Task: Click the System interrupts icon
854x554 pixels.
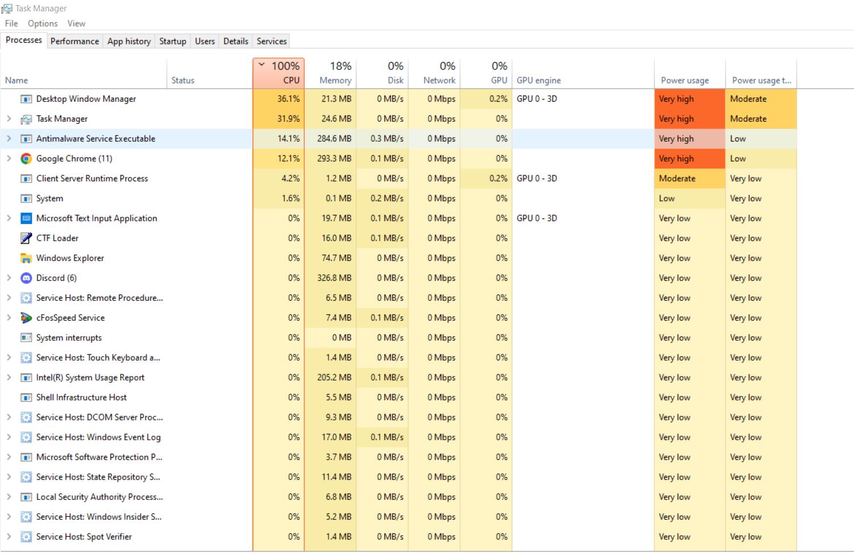Action: click(26, 338)
